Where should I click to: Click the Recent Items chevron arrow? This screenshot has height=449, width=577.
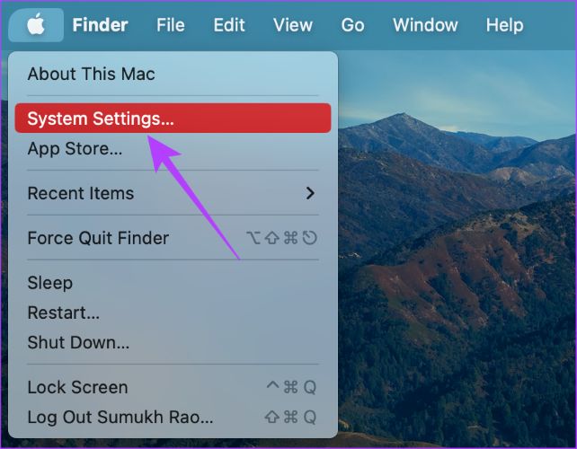tap(310, 193)
